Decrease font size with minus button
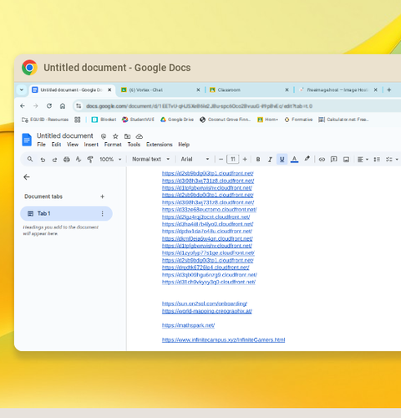 click(221, 160)
